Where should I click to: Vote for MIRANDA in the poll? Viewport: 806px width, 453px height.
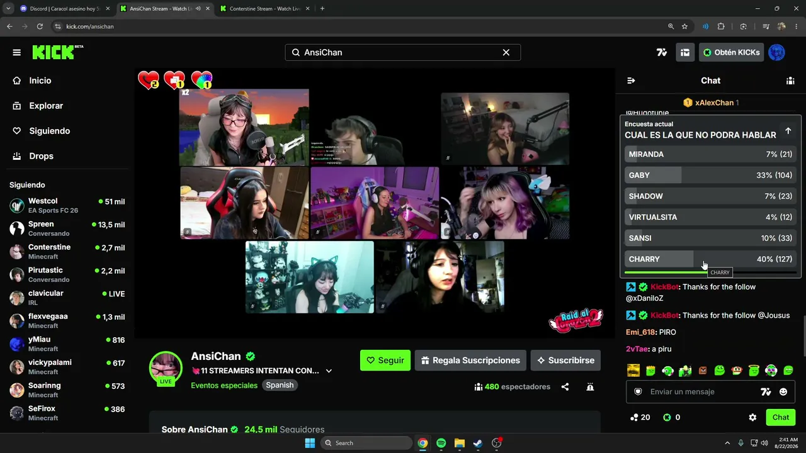(710, 154)
